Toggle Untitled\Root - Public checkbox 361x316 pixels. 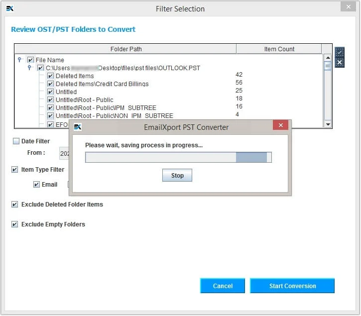(50, 100)
